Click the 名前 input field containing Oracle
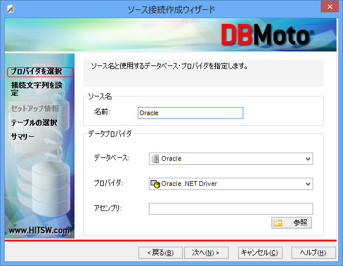This screenshot has height=266, width=343. [191, 113]
